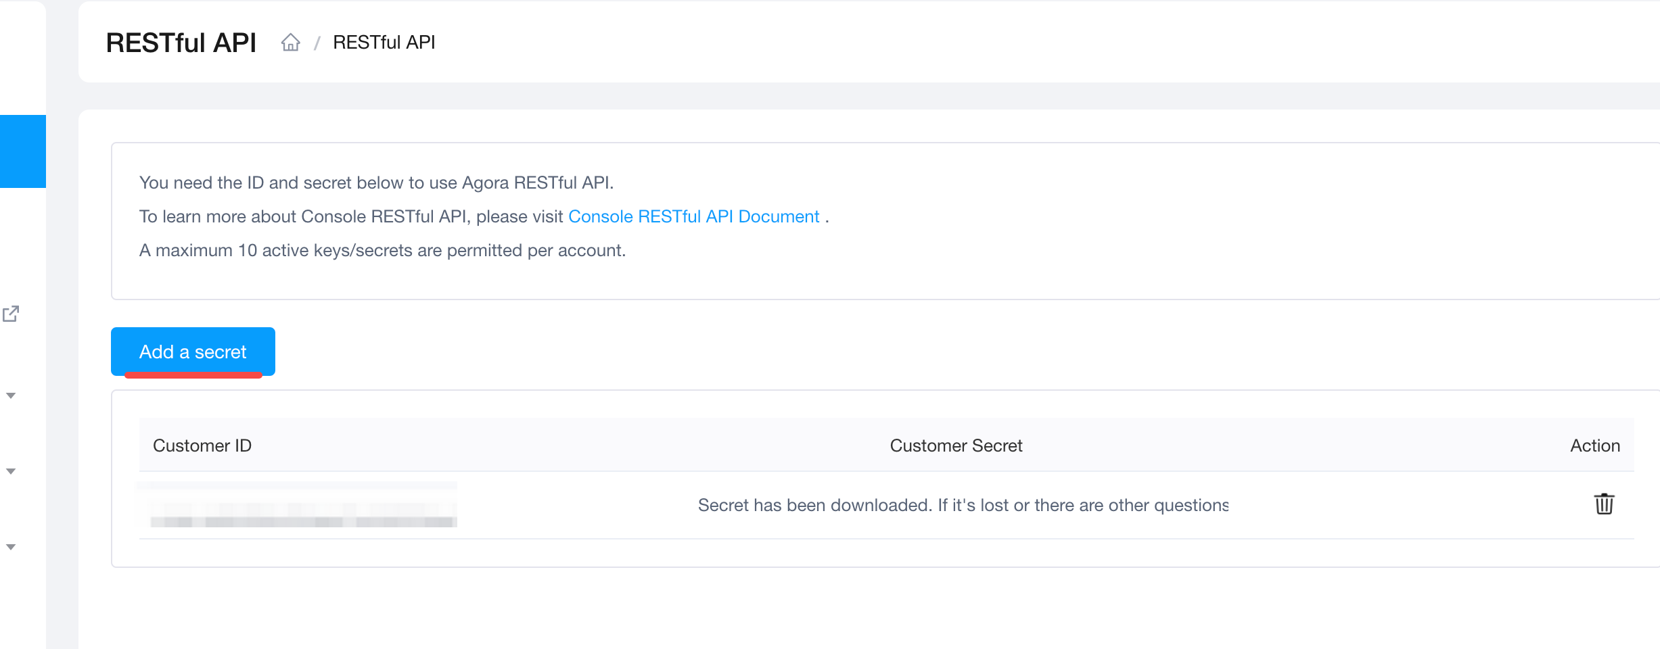Click the Add a secret button
The height and width of the screenshot is (649, 1660).
coord(193,352)
